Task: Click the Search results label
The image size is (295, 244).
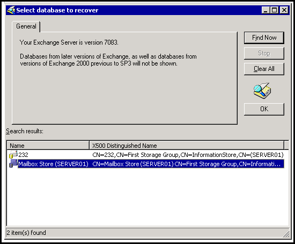Action: pyautogui.click(x=25, y=131)
